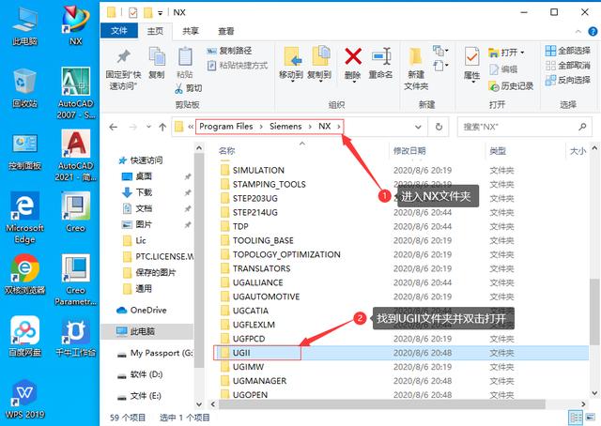
Task: Select My Passport (G:) drive
Action: (155, 353)
